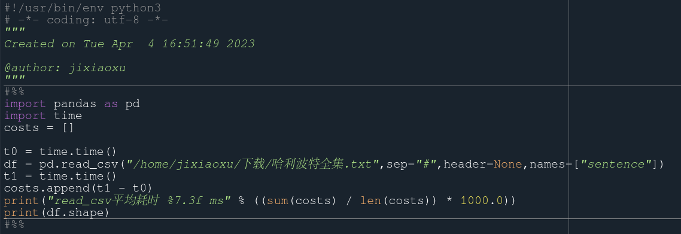The image size is (681, 234).
Task: Click the "read_csv平均耗时" print string
Action: pos(139,200)
